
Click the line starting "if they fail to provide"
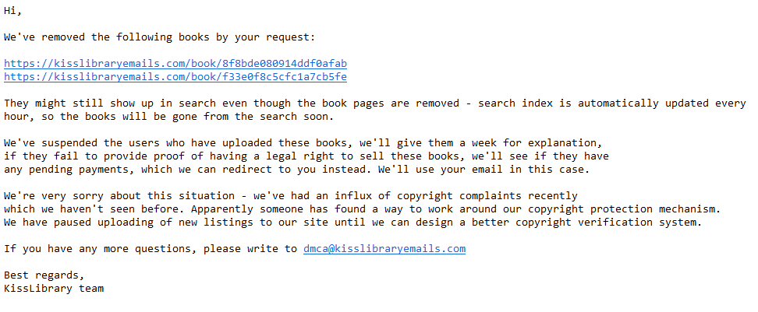(x=306, y=156)
